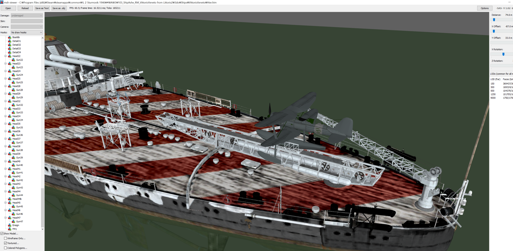The width and height of the screenshot is (513, 251).
Task: Click the tree scrollbar down arrow
Action: coord(43,229)
